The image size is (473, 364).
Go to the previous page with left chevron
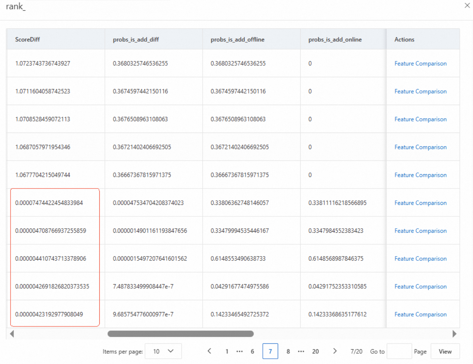(x=209, y=351)
